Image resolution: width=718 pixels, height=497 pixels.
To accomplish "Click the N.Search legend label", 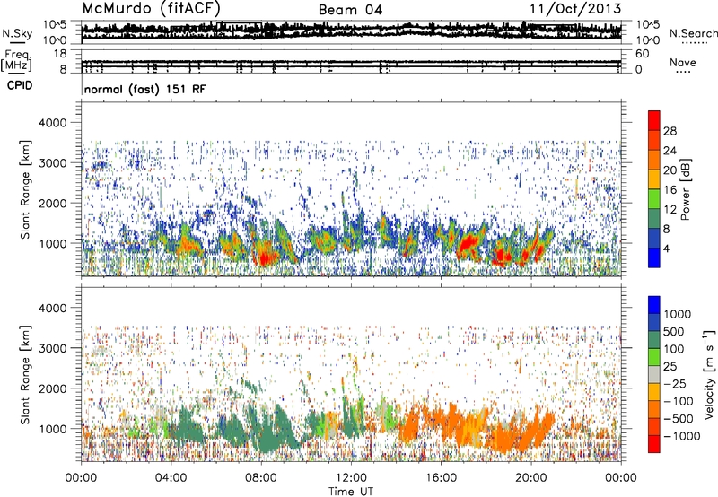I will coord(693,33).
